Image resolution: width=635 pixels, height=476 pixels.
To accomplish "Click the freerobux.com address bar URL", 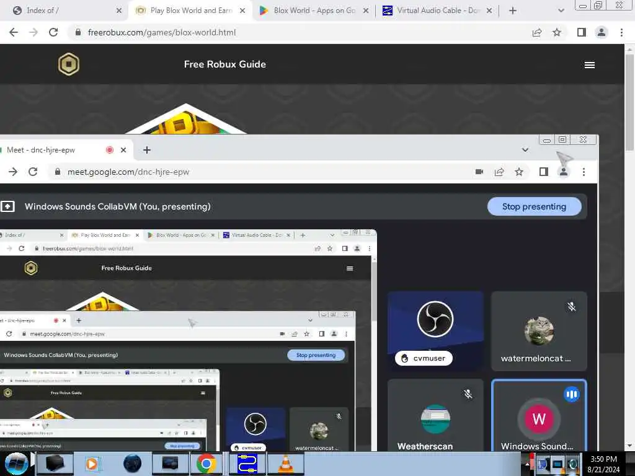I will pyautogui.click(x=162, y=32).
